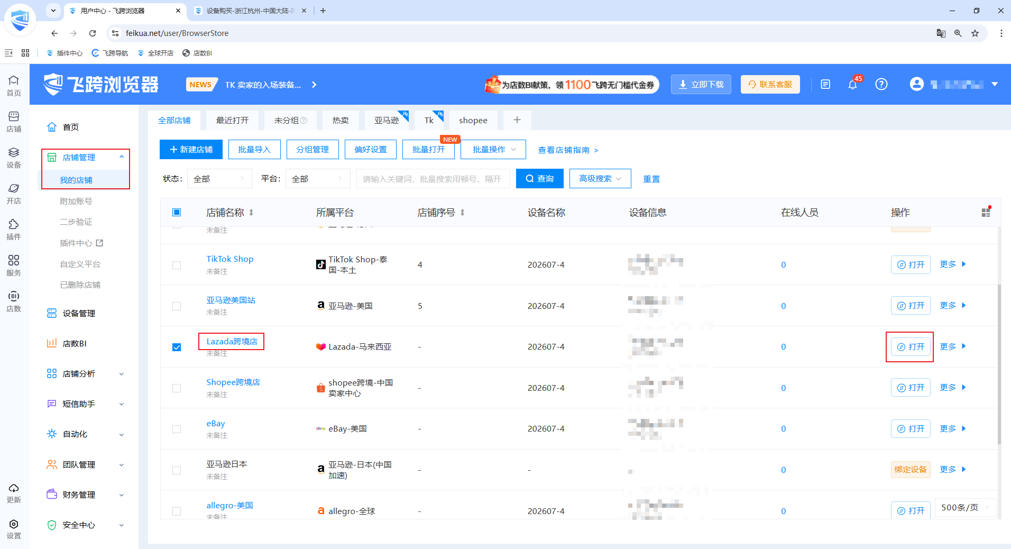Switch to the shopee group tab
1011x549 pixels.
(473, 120)
